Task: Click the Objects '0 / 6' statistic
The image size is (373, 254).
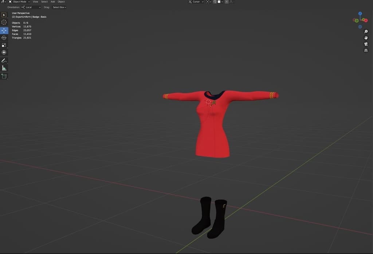Action: pyautogui.click(x=26, y=23)
